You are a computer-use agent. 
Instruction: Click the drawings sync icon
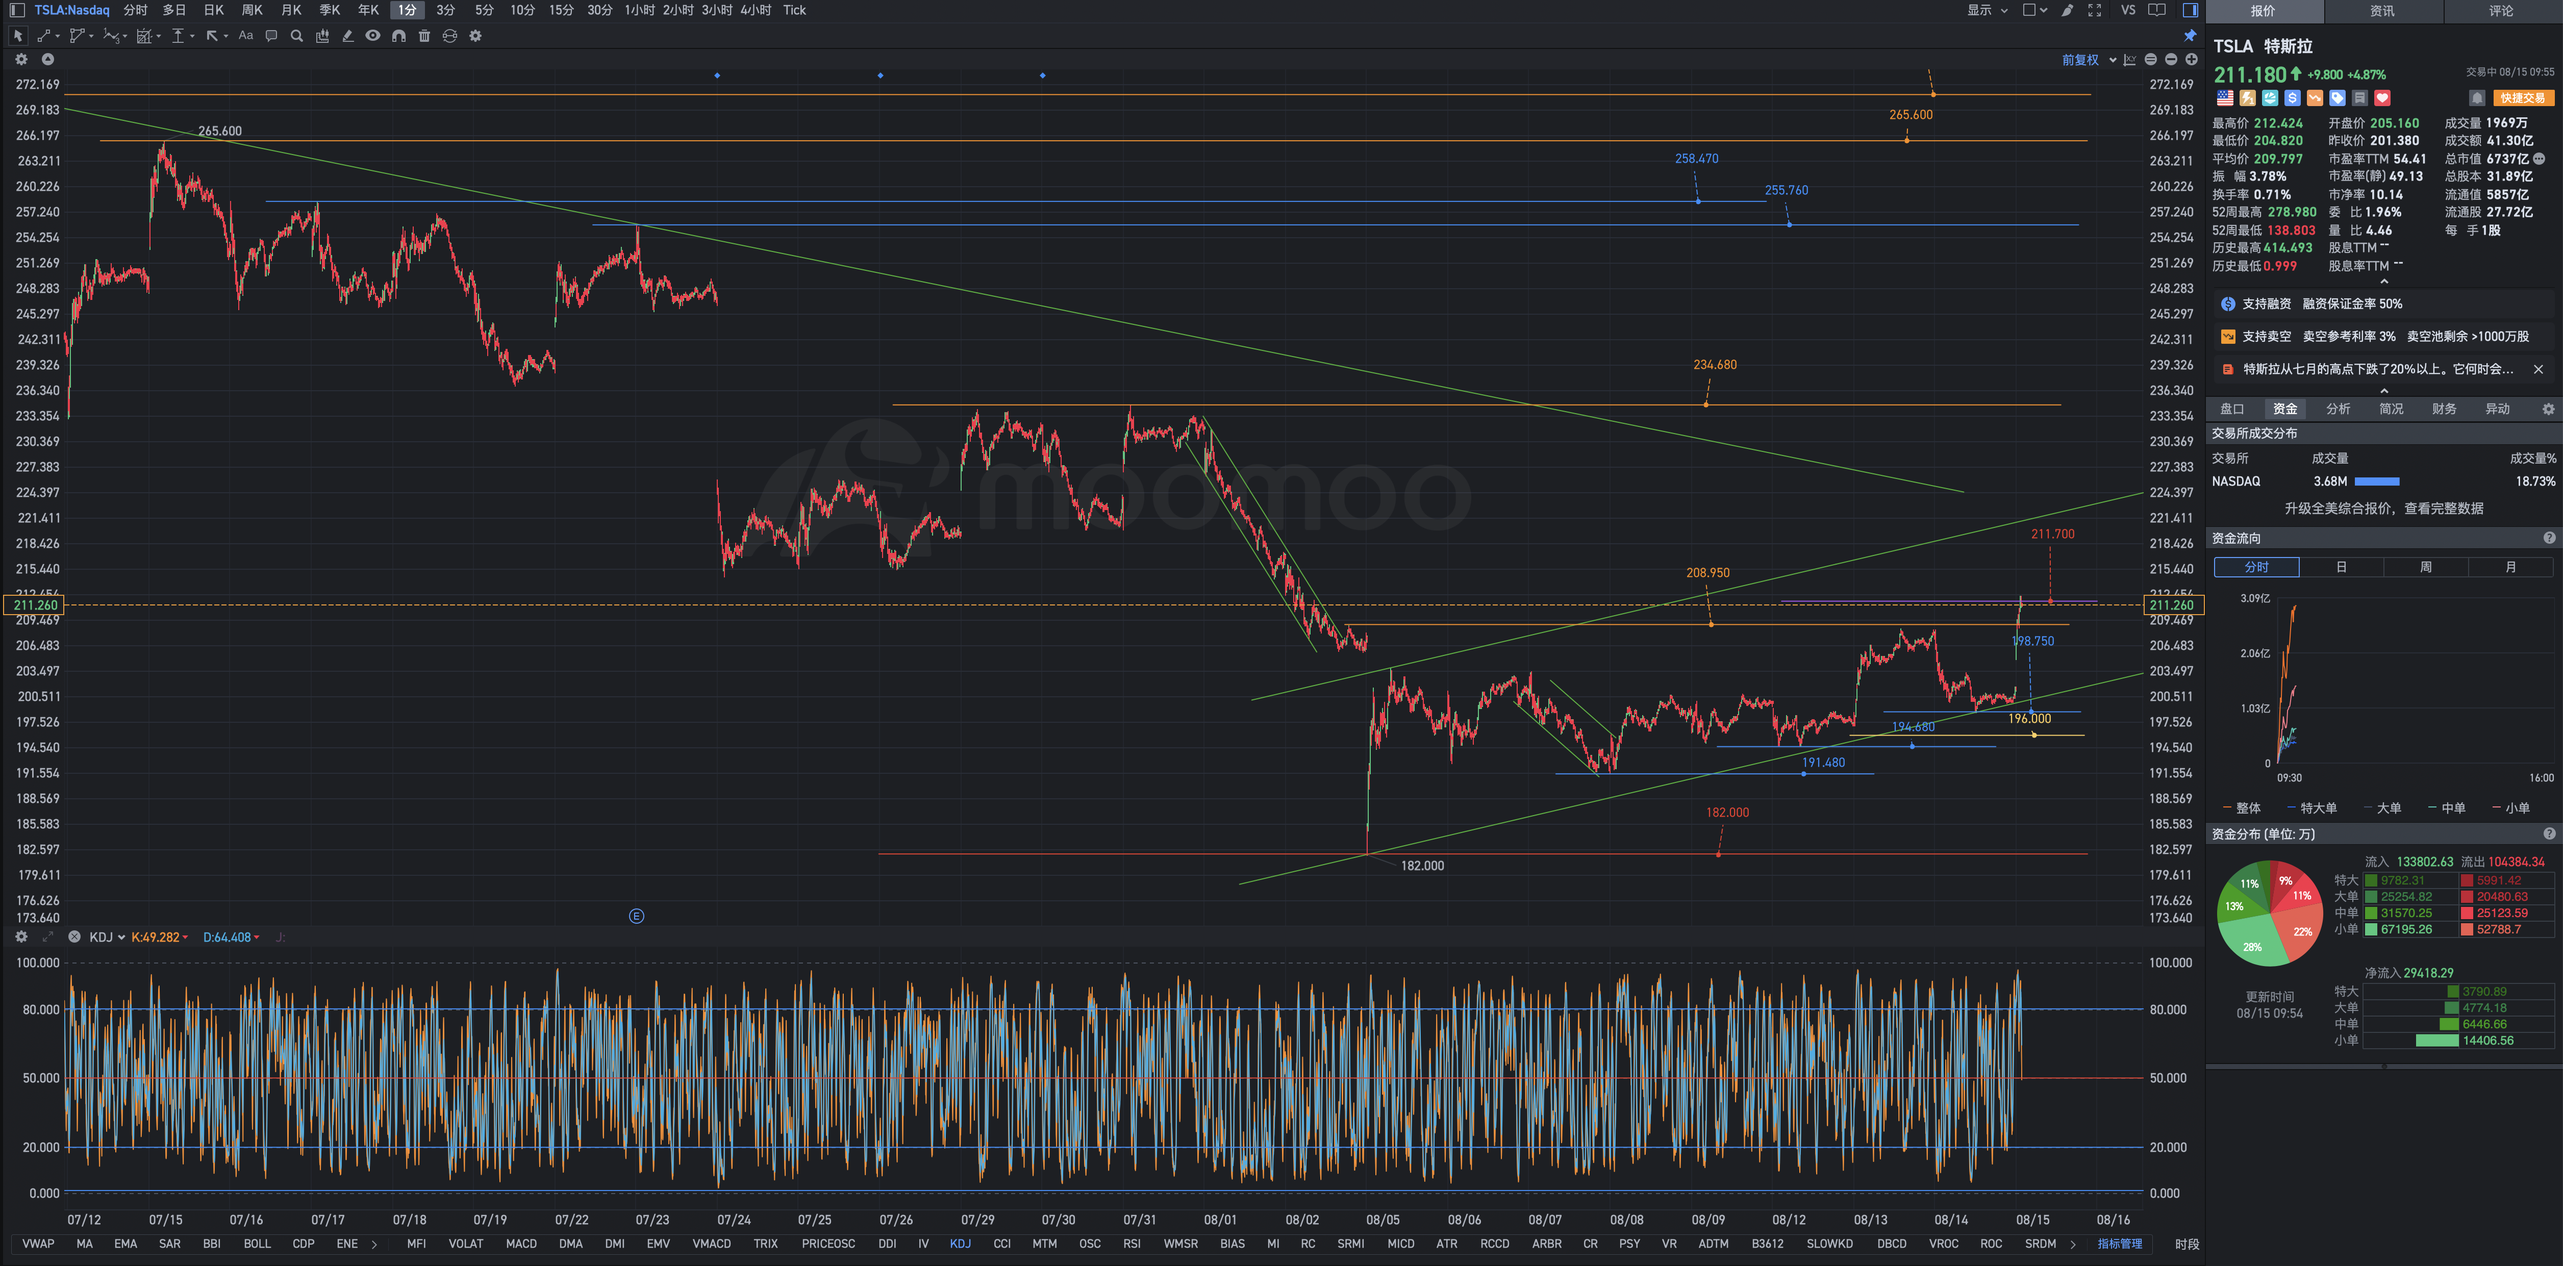450,36
